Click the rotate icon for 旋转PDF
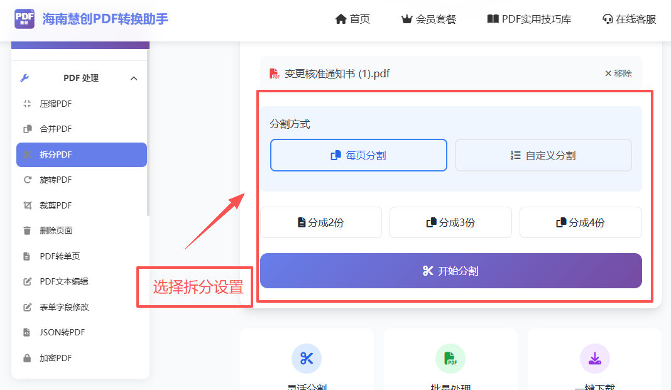Screen dimensions: 671x390 click(28, 180)
